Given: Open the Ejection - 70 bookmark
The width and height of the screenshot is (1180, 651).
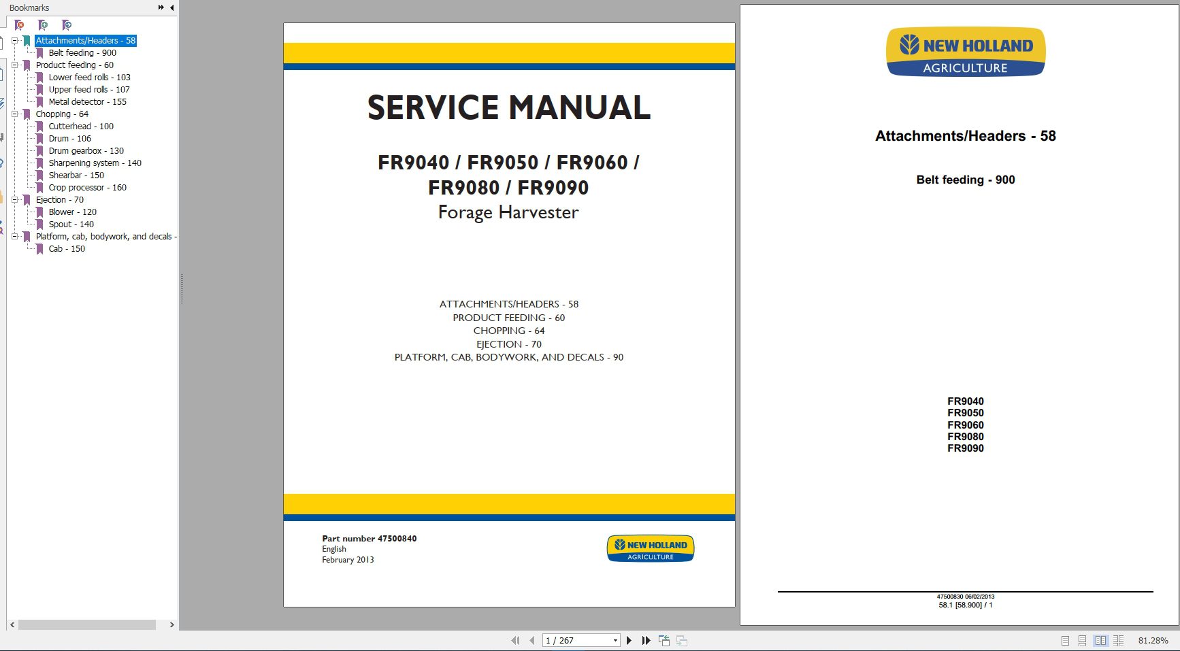Looking at the screenshot, I should point(60,200).
